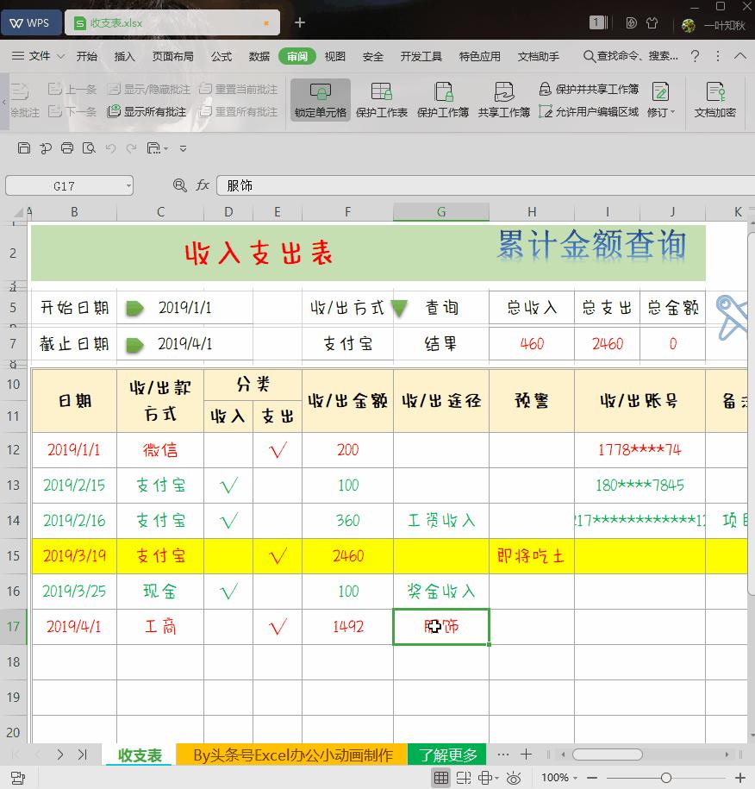This screenshot has height=789, width=755.
Task: Open the 文档加密 tool
Action: [x=716, y=100]
